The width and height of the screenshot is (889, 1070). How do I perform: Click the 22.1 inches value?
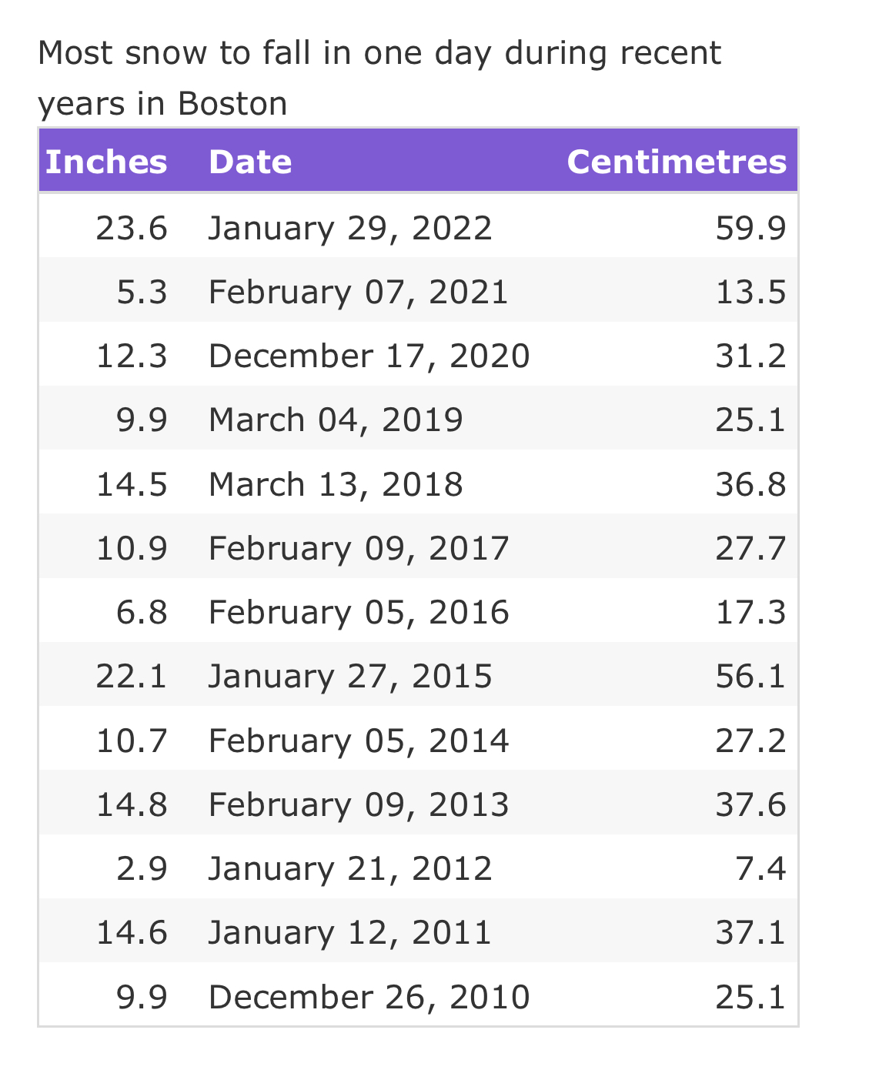132,677
